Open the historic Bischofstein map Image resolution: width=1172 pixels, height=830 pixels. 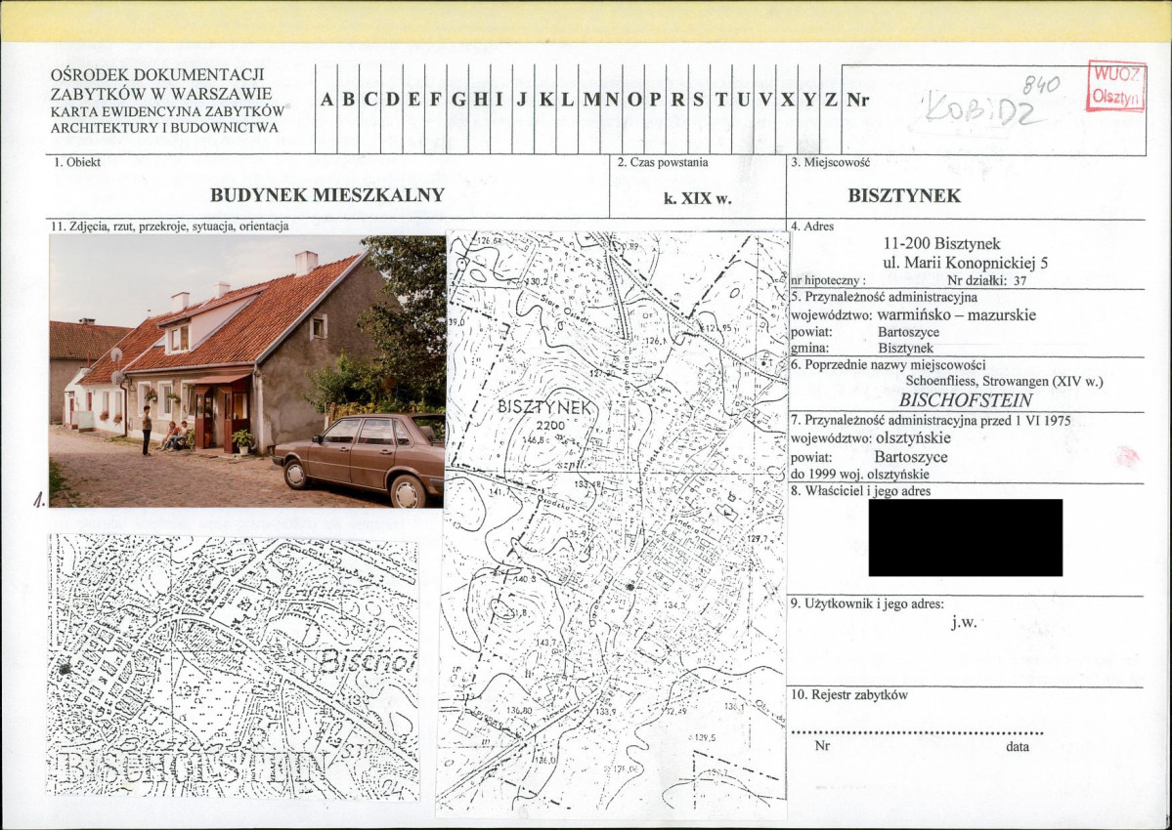pos(233,667)
